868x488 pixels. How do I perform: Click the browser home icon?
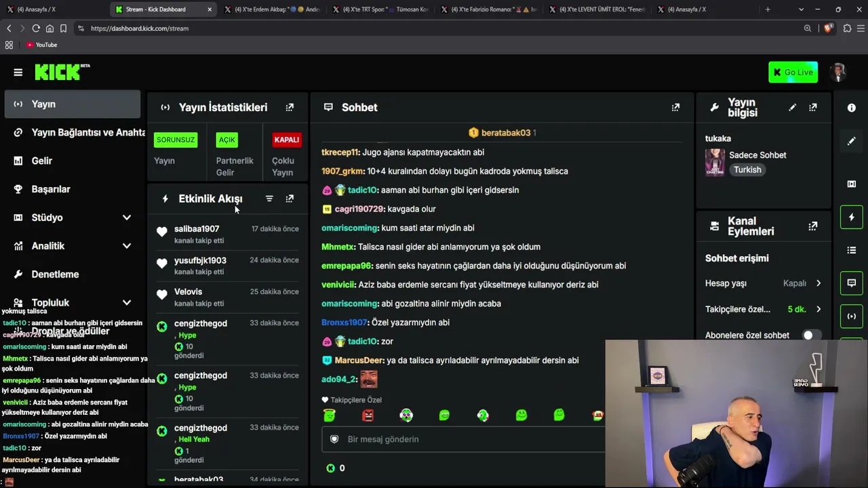coord(50,28)
